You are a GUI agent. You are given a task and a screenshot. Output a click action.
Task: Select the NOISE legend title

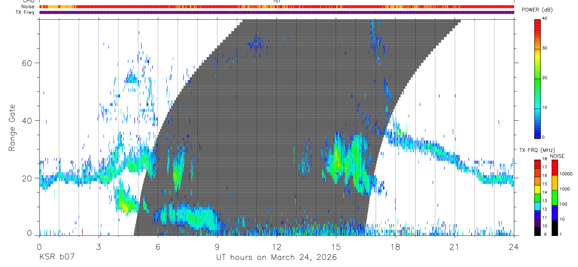point(557,156)
